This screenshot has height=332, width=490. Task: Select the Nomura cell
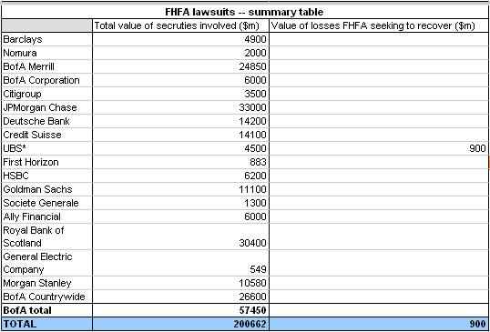click(46, 53)
